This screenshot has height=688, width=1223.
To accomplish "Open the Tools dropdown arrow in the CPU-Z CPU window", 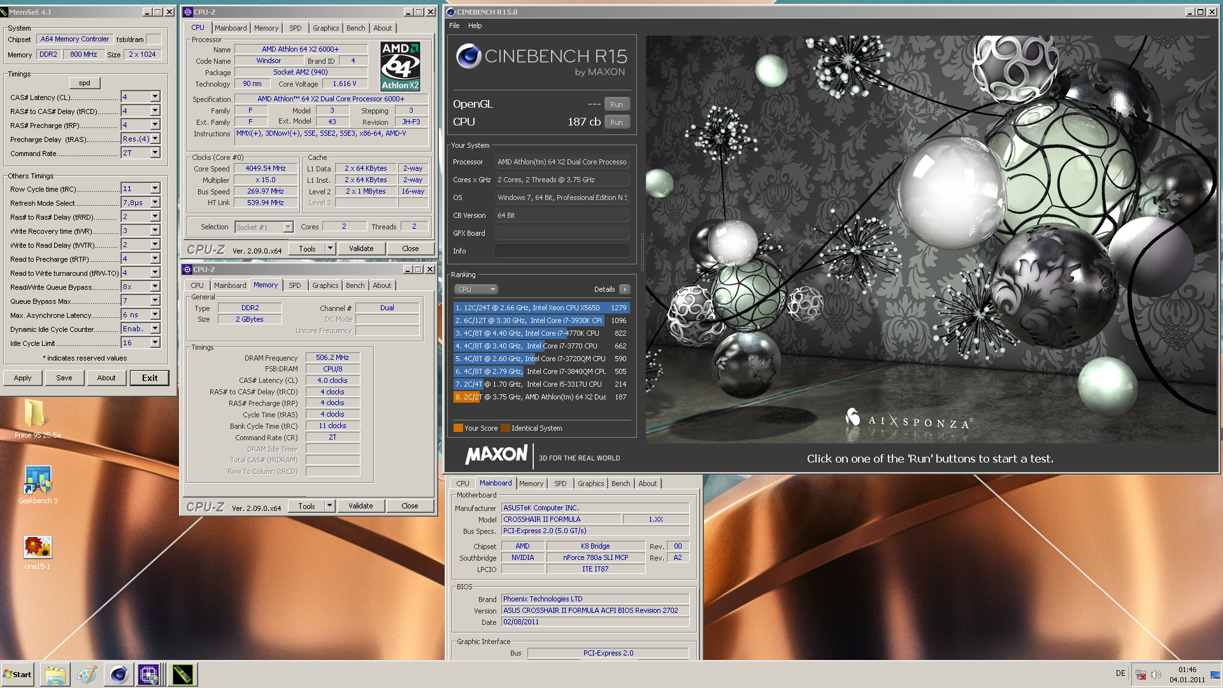I will coord(330,248).
